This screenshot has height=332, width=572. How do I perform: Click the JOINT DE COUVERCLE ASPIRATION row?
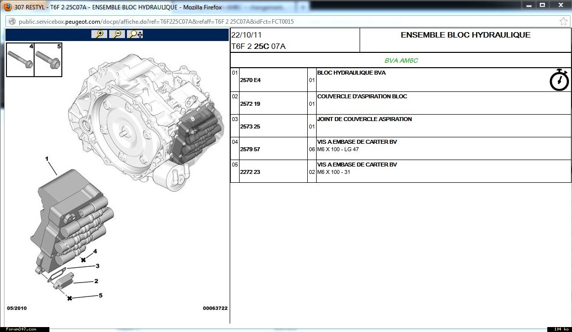pos(364,119)
